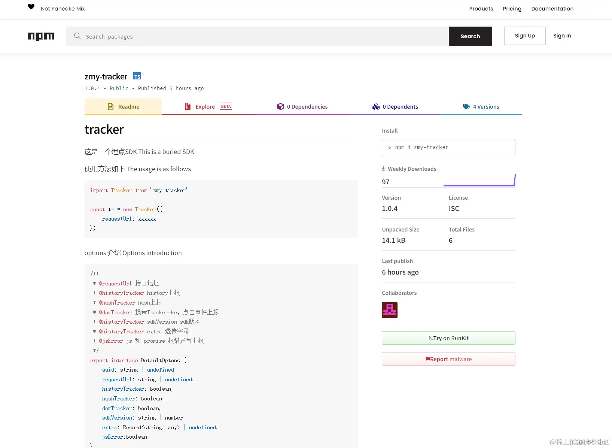Click the red flag Report malware icon
The image size is (612, 448).
pos(427,359)
